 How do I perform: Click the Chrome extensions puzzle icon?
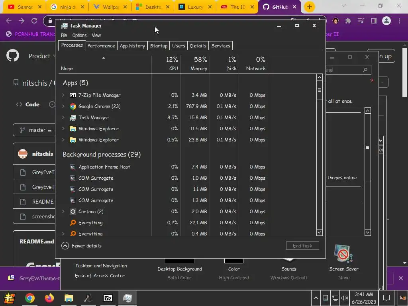coord(348,21)
